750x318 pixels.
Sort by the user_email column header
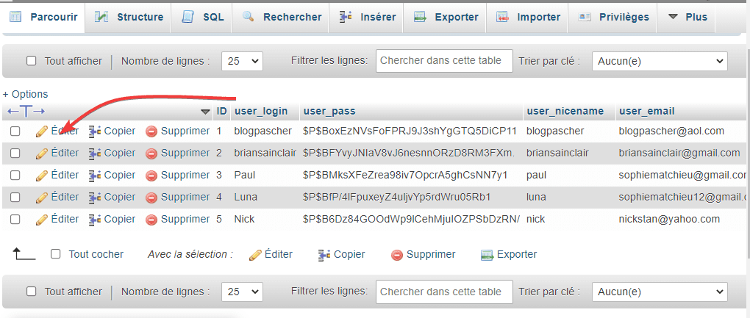646,111
